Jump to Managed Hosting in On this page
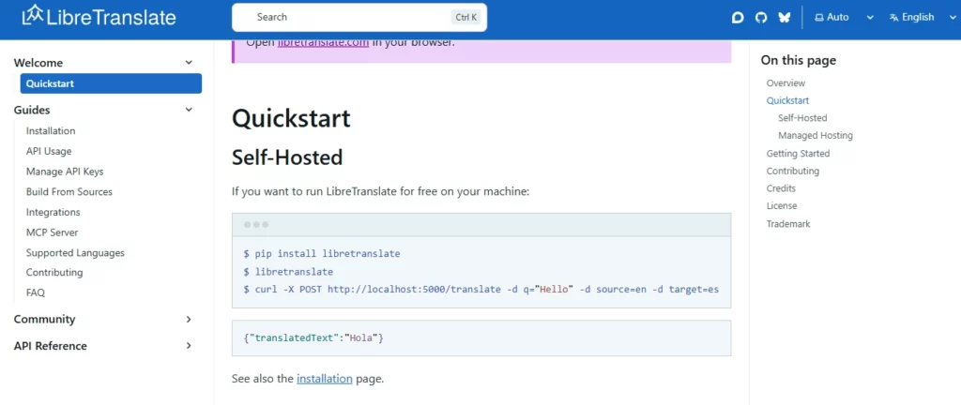The image size is (961, 405). click(x=816, y=135)
